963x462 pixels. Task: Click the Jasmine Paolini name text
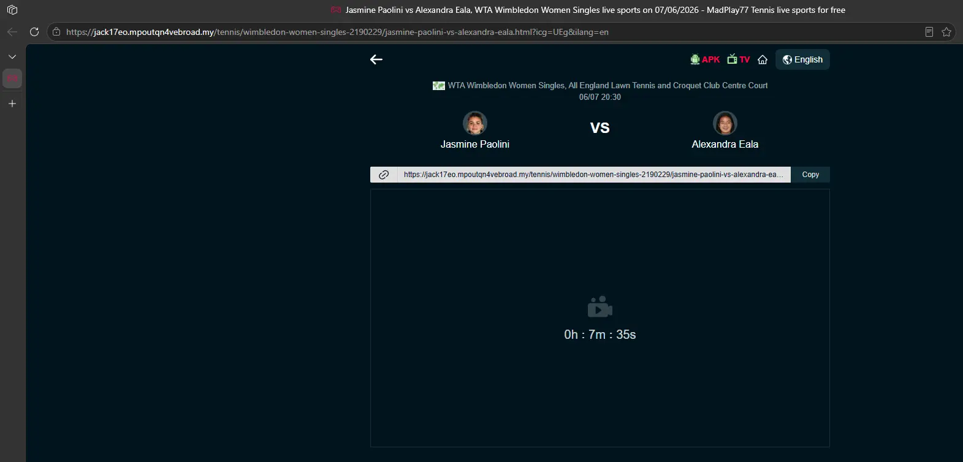[475, 145]
